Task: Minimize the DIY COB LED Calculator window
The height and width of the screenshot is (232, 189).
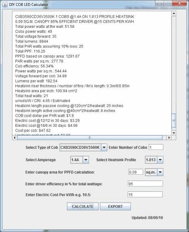Action: click(x=160, y=3)
